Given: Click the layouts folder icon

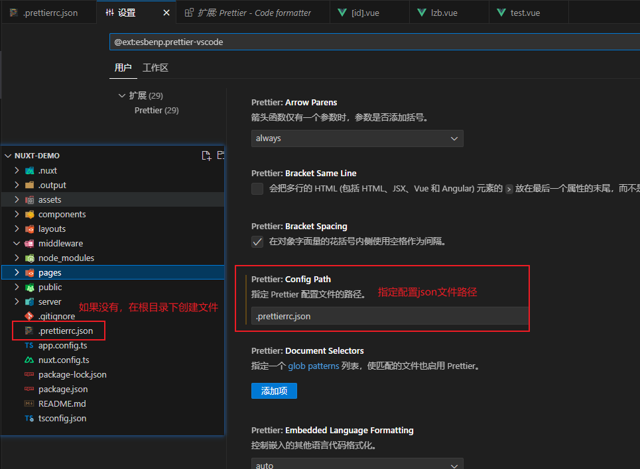Looking at the screenshot, I should coord(29,229).
